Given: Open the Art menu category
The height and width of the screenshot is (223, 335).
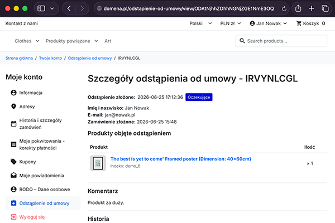Looking at the screenshot, I should [x=108, y=41].
